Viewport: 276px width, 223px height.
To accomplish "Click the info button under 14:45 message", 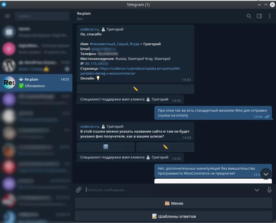I will tap(105, 147).
